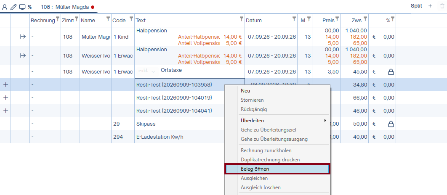
Task: Expand the Resti-Test (20260909-103958) row
Action: pos(5,85)
